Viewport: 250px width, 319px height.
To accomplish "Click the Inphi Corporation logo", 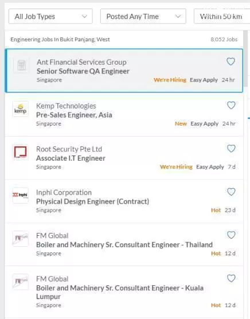I will pyautogui.click(x=20, y=195).
